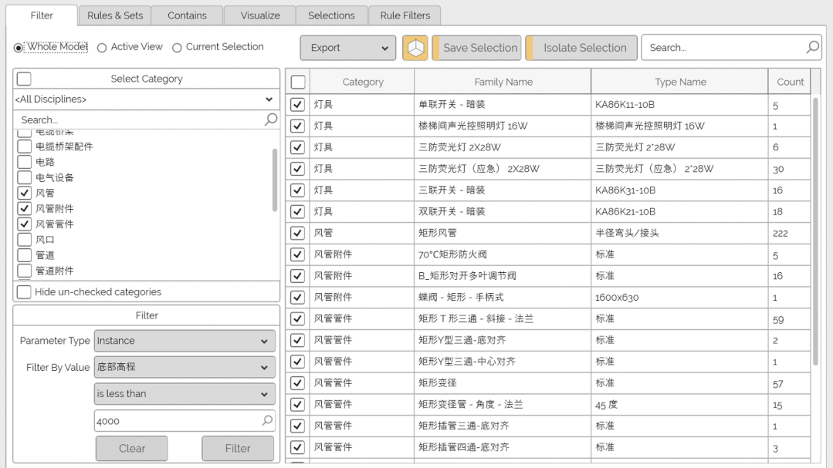Uncheck the row for 70°C矩形防火阀
This screenshot has width=833, height=468.
(297, 254)
